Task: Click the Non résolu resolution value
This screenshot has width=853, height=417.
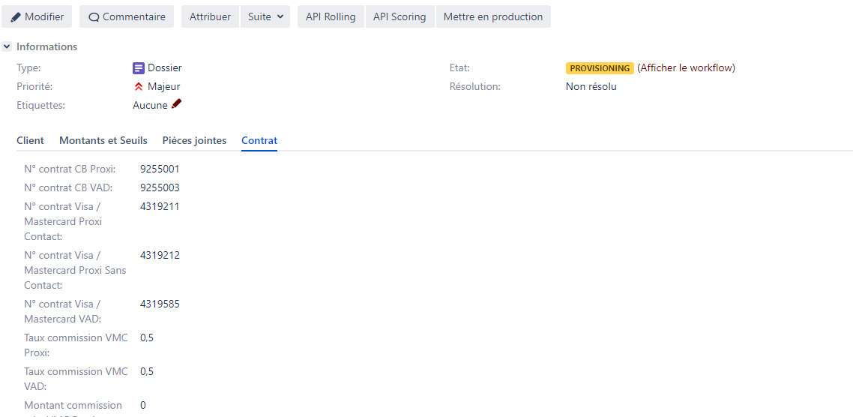Action: [x=591, y=86]
